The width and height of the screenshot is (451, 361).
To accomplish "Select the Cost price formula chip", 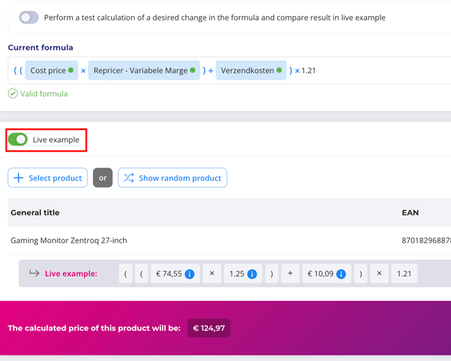I will click(x=48, y=70).
